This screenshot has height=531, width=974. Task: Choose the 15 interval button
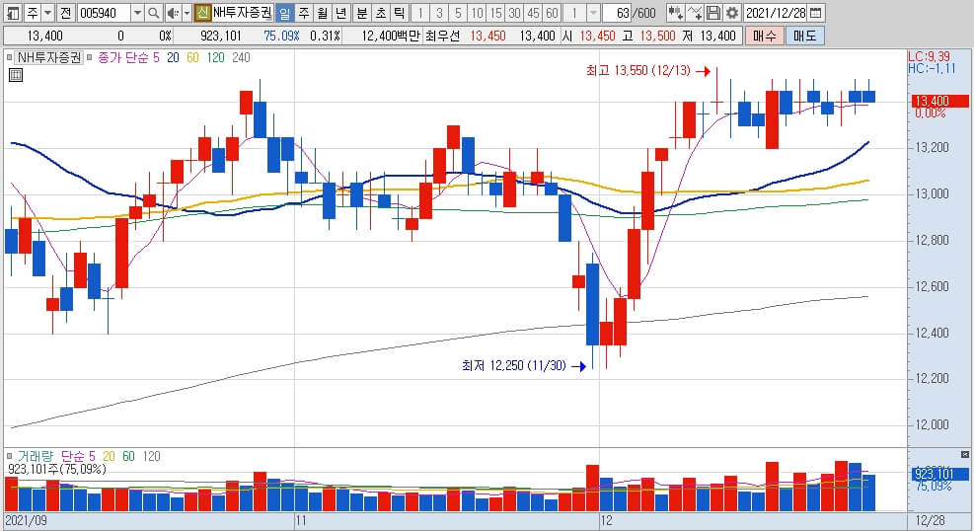pos(495,13)
